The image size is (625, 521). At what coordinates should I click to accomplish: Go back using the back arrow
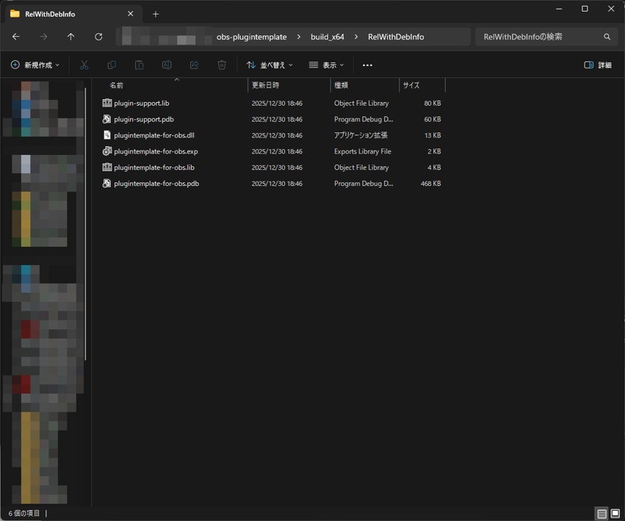(x=16, y=37)
